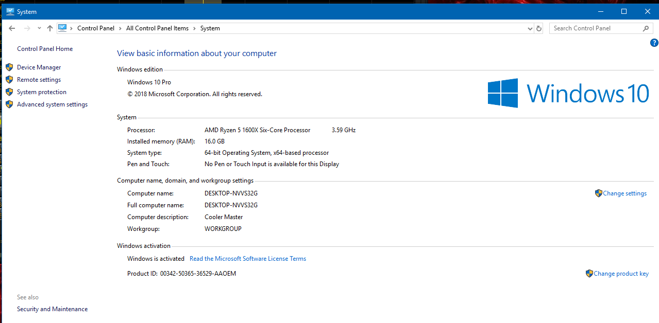Screen dimensions: 659x323
Task: Click the shield icon beside Remote settings
Action: tap(9, 80)
